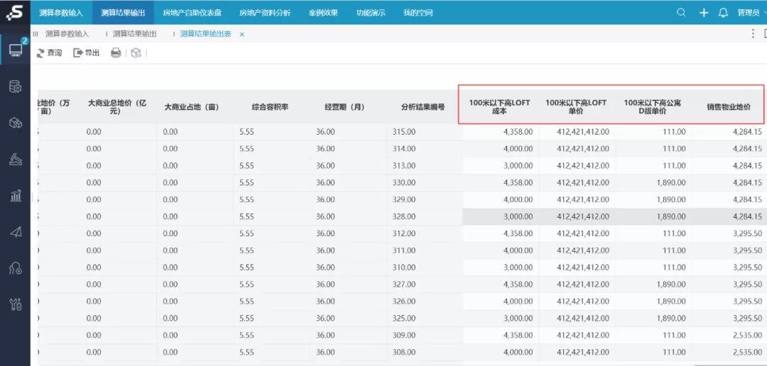Open 房地产资料分析 in top navigation
Image resolution: width=767 pixels, height=366 pixels.
[265, 13]
